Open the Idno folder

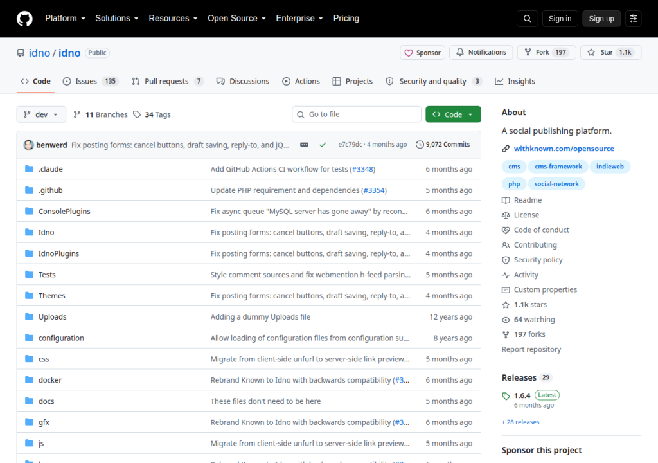[46, 232]
